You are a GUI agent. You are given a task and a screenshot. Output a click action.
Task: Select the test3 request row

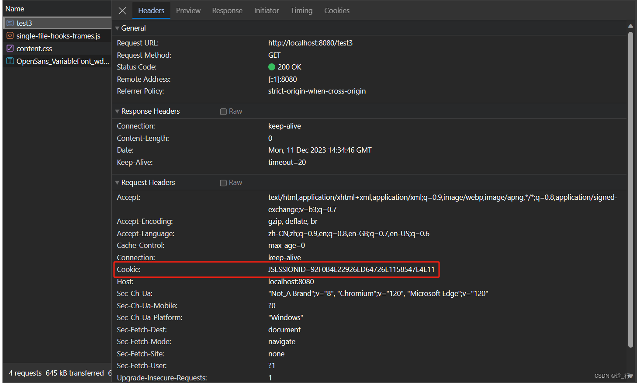click(57, 23)
